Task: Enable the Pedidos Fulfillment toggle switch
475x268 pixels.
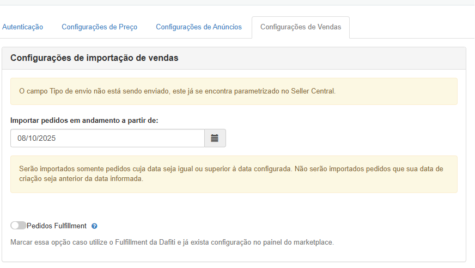Action: pos(18,226)
